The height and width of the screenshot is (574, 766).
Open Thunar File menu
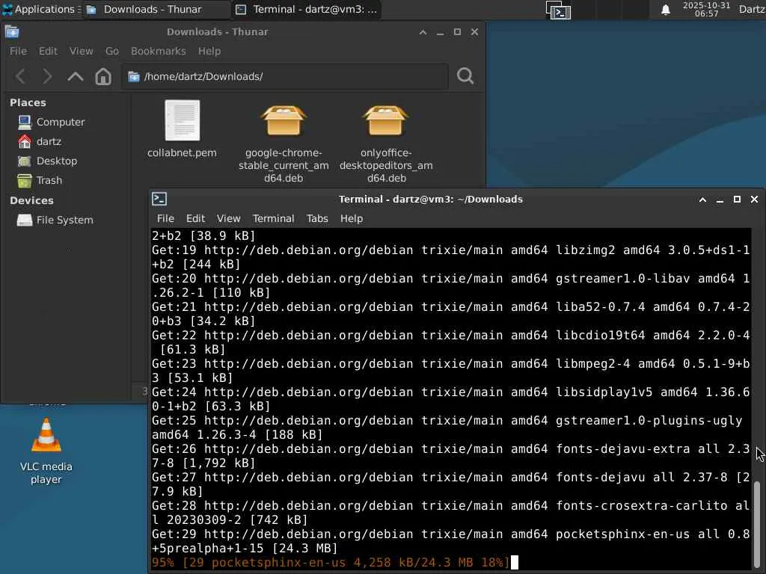18,52
